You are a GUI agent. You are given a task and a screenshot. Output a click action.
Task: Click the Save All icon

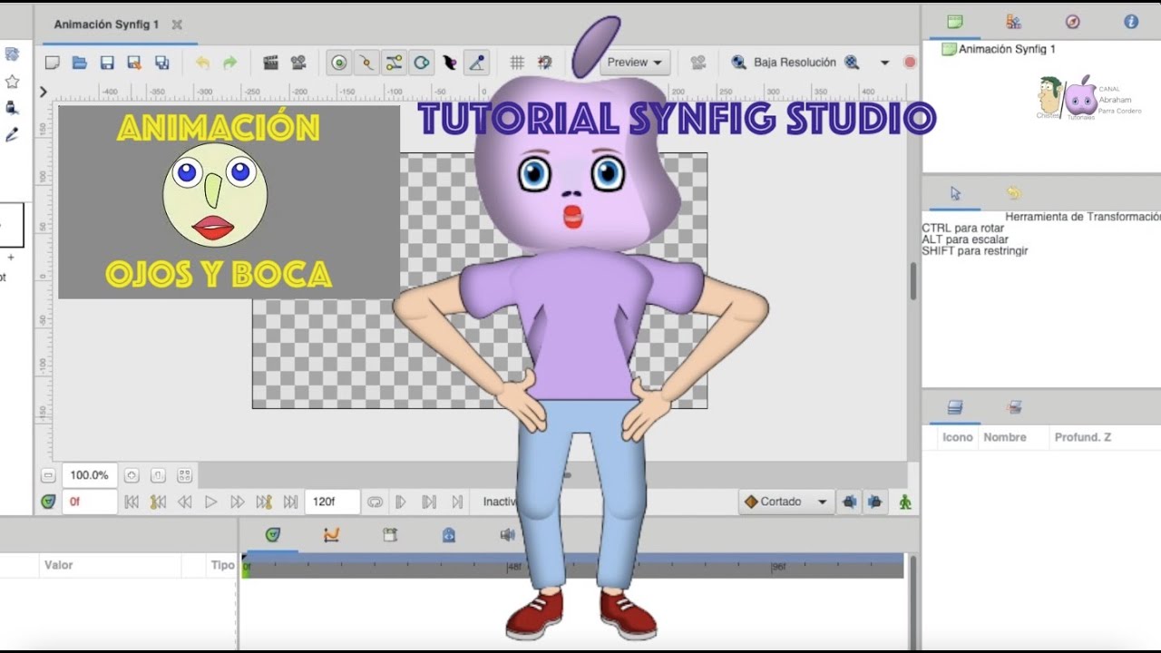pyautogui.click(x=162, y=63)
